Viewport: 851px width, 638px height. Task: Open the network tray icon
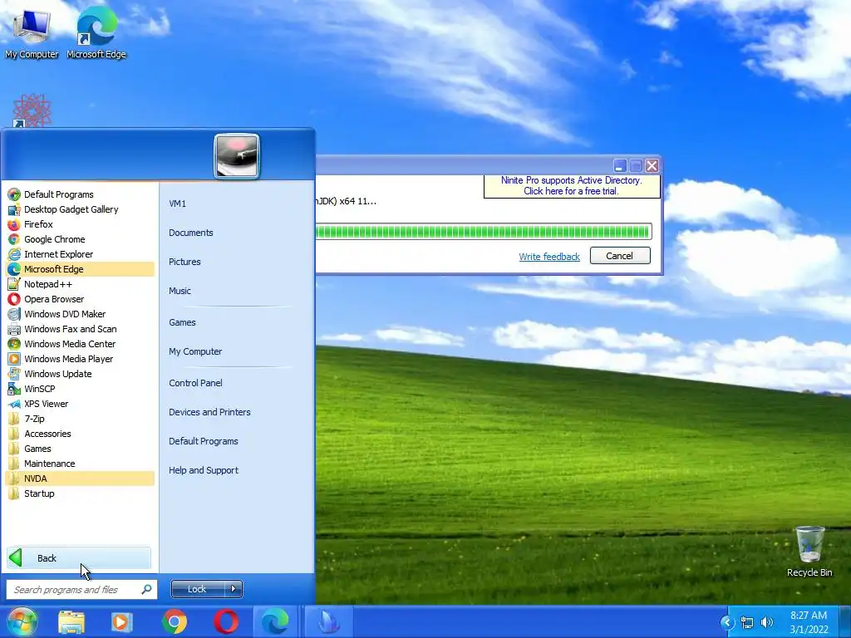[x=747, y=622]
